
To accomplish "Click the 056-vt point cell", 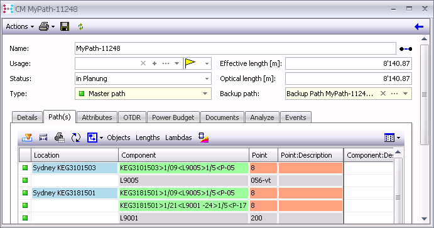I will coord(263,180).
